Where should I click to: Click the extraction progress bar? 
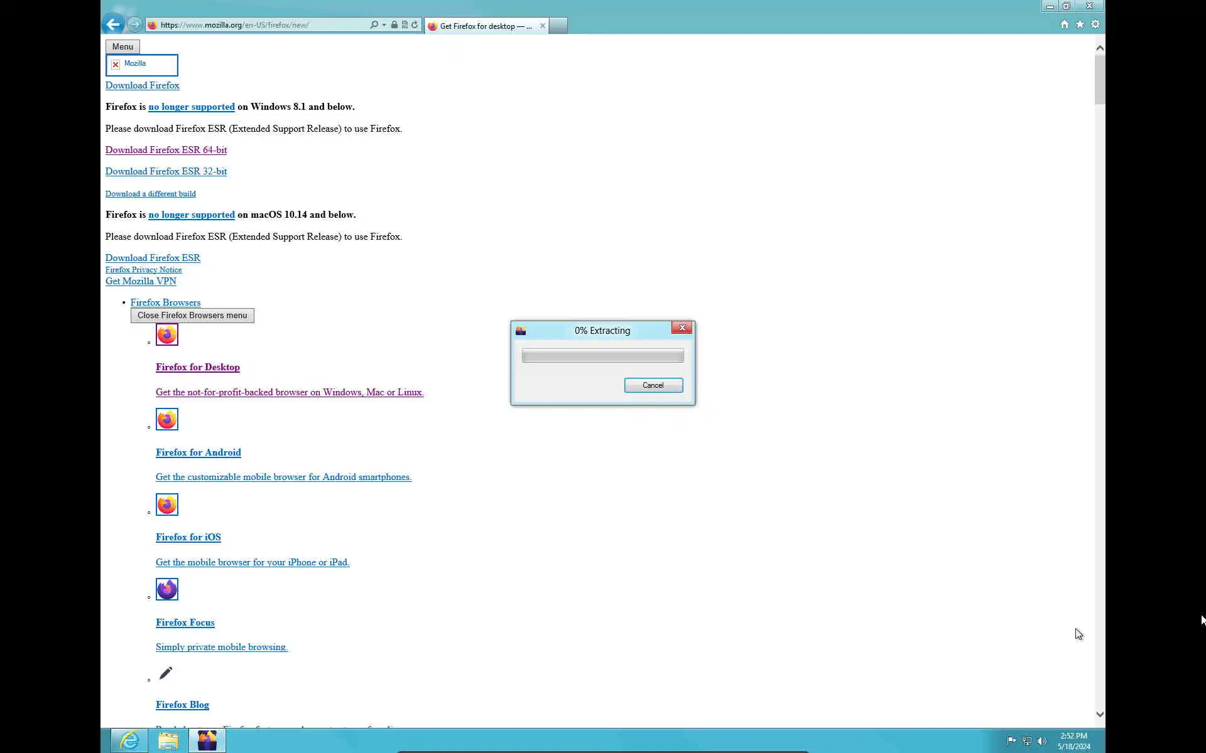(602, 356)
